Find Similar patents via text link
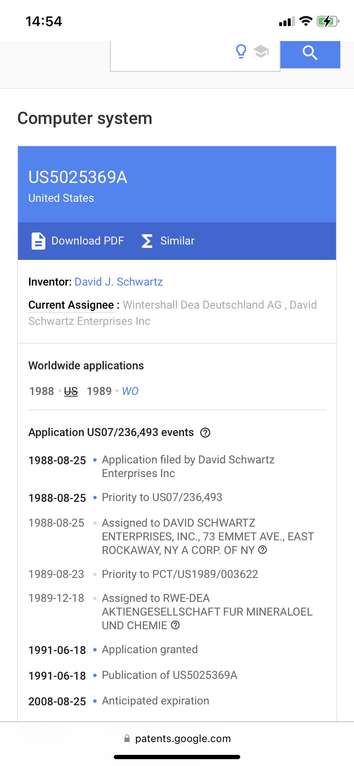 click(177, 241)
